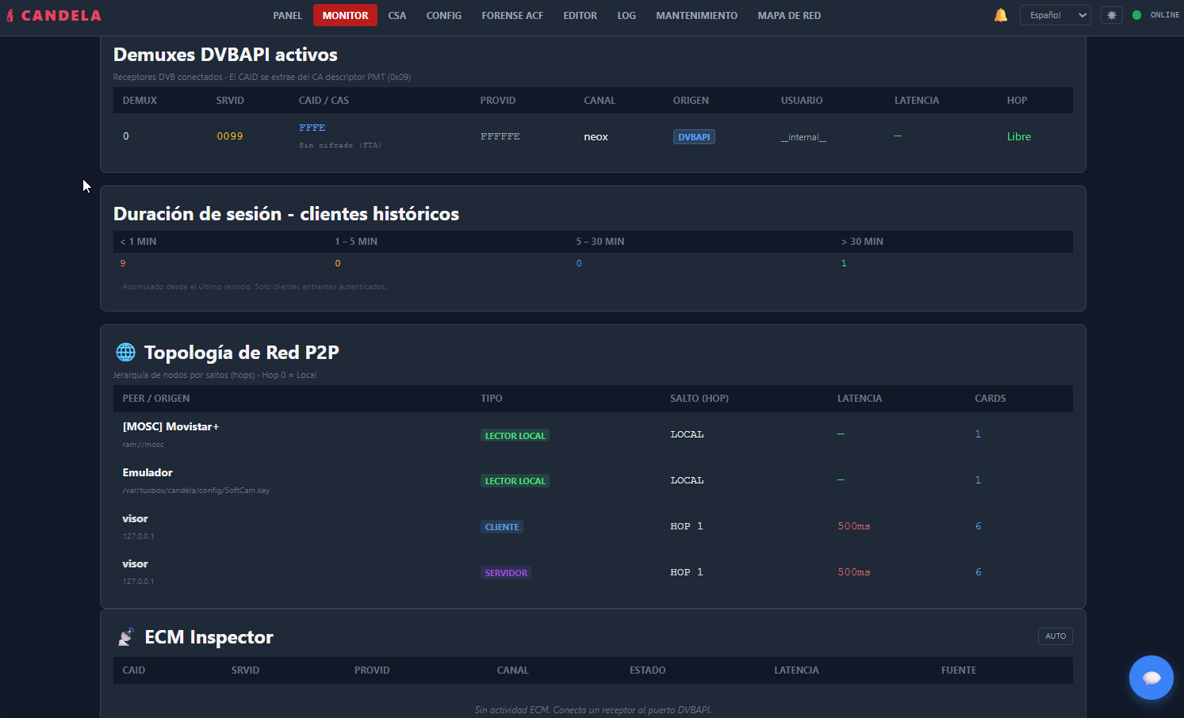Click the SERVIDOR badge for visor

click(506, 573)
